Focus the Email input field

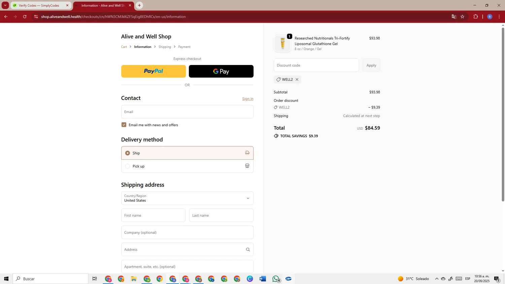pos(187,112)
